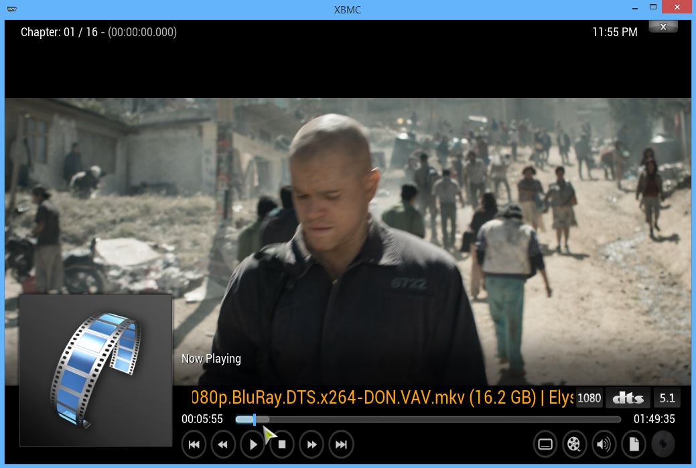Minimize the XBMC window

635,7
